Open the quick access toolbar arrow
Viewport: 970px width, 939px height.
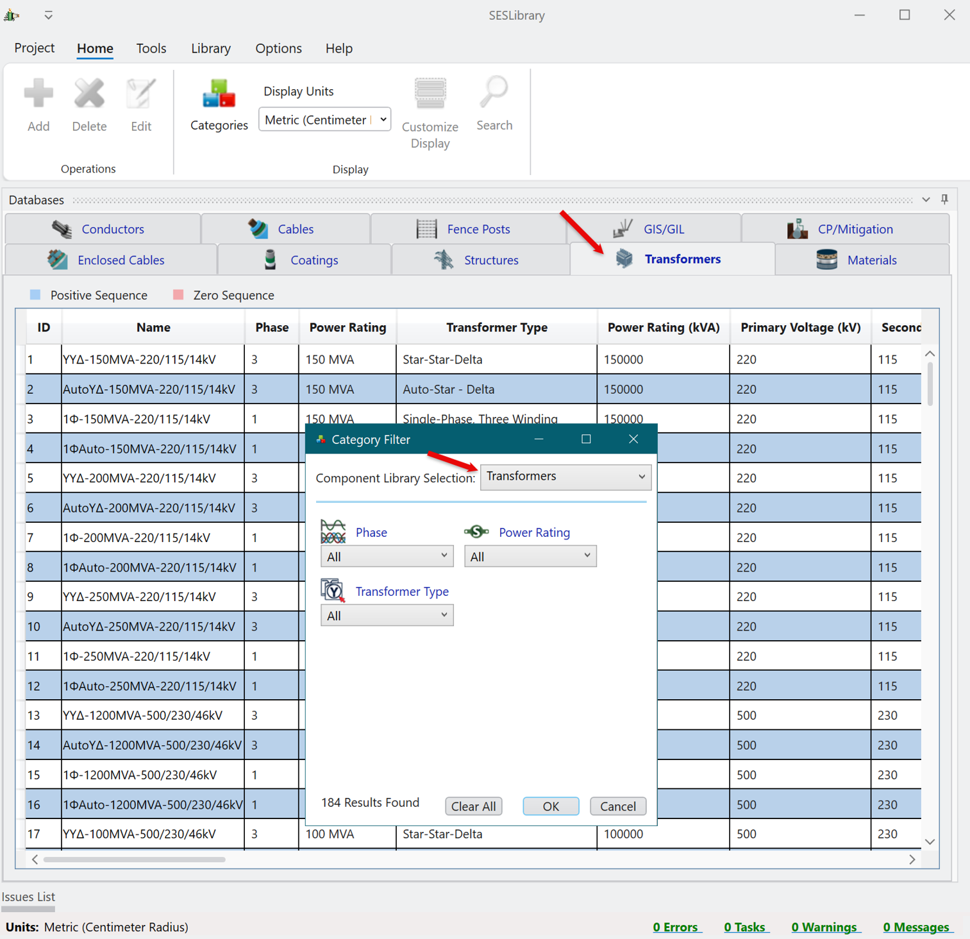(x=49, y=15)
